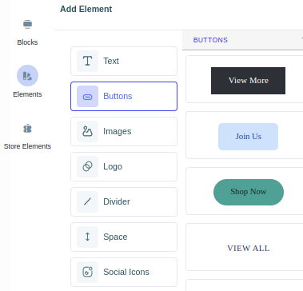Choose the Images element category
This screenshot has height=291, width=303.
point(124,131)
